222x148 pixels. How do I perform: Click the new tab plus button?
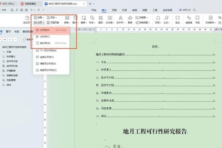90,4
